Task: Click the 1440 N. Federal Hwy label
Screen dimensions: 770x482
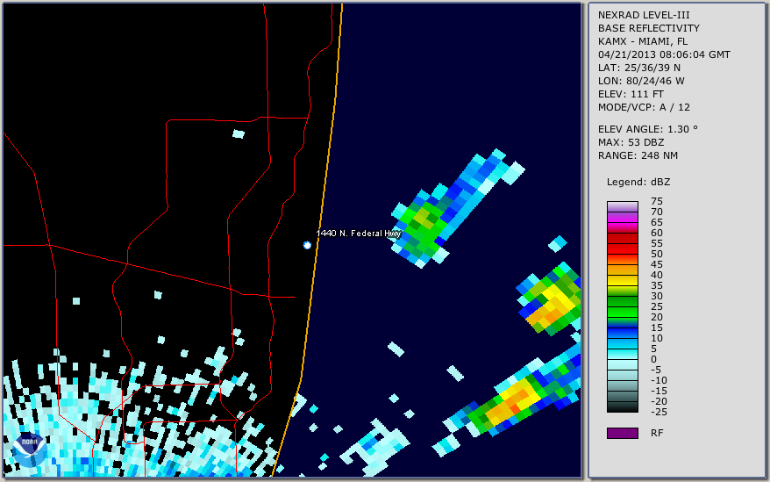Action: click(359, 234)
